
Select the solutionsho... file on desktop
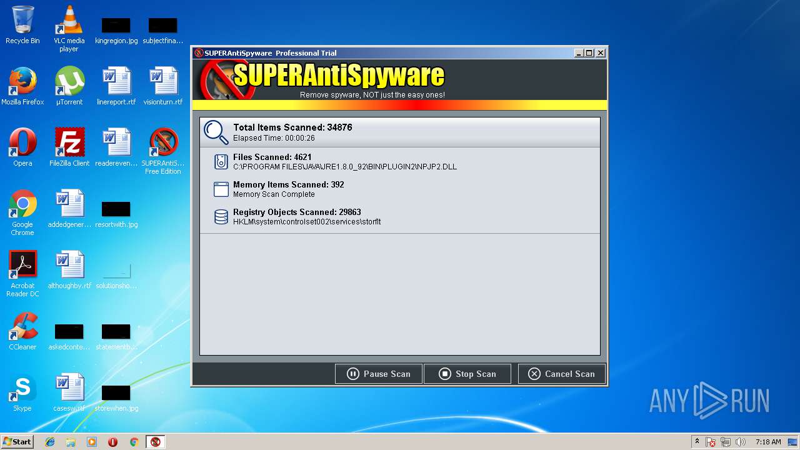tap(116, 275)
